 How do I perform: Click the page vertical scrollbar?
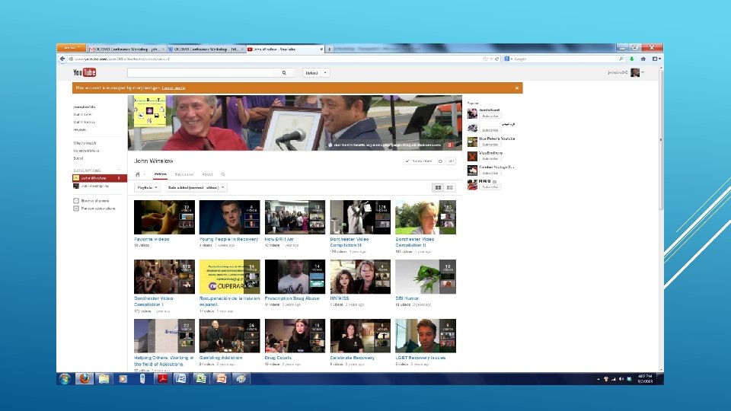click(661, 140)
